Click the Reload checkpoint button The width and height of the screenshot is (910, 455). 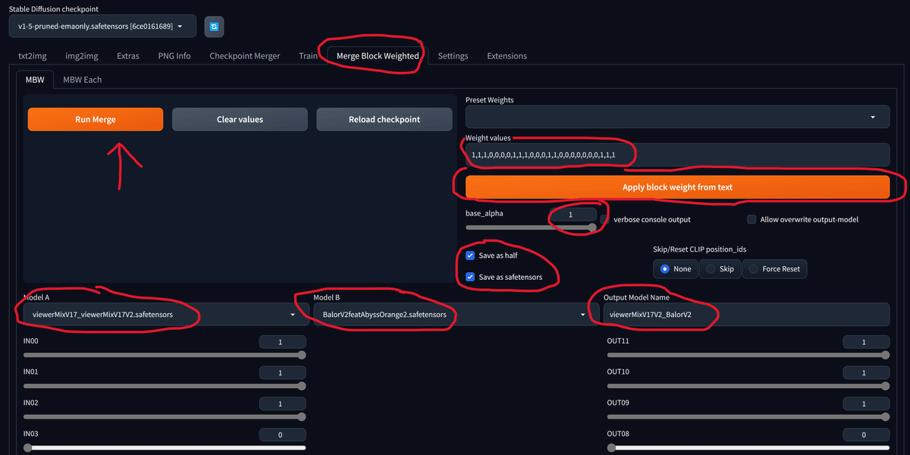(x=384, y=119)
